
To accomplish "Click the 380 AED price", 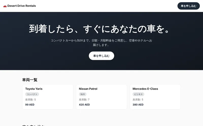I will pos(138,105).
